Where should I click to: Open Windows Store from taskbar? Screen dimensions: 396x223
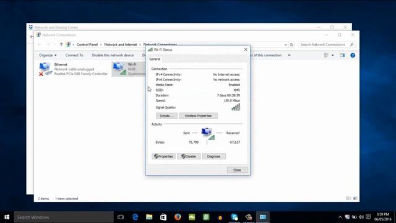click(x=163, y=217)
